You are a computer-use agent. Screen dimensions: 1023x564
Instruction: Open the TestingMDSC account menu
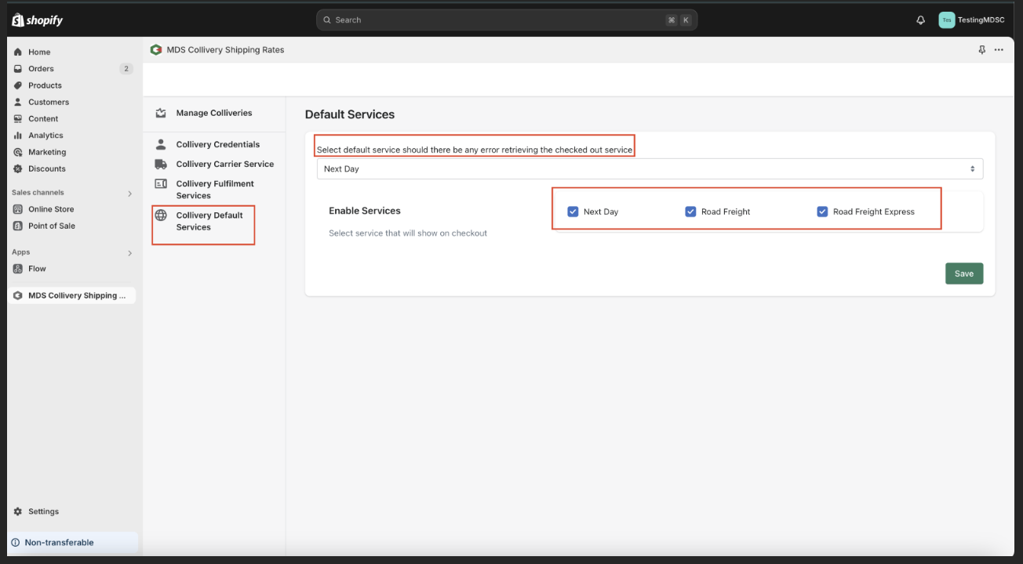pos(971,20)
